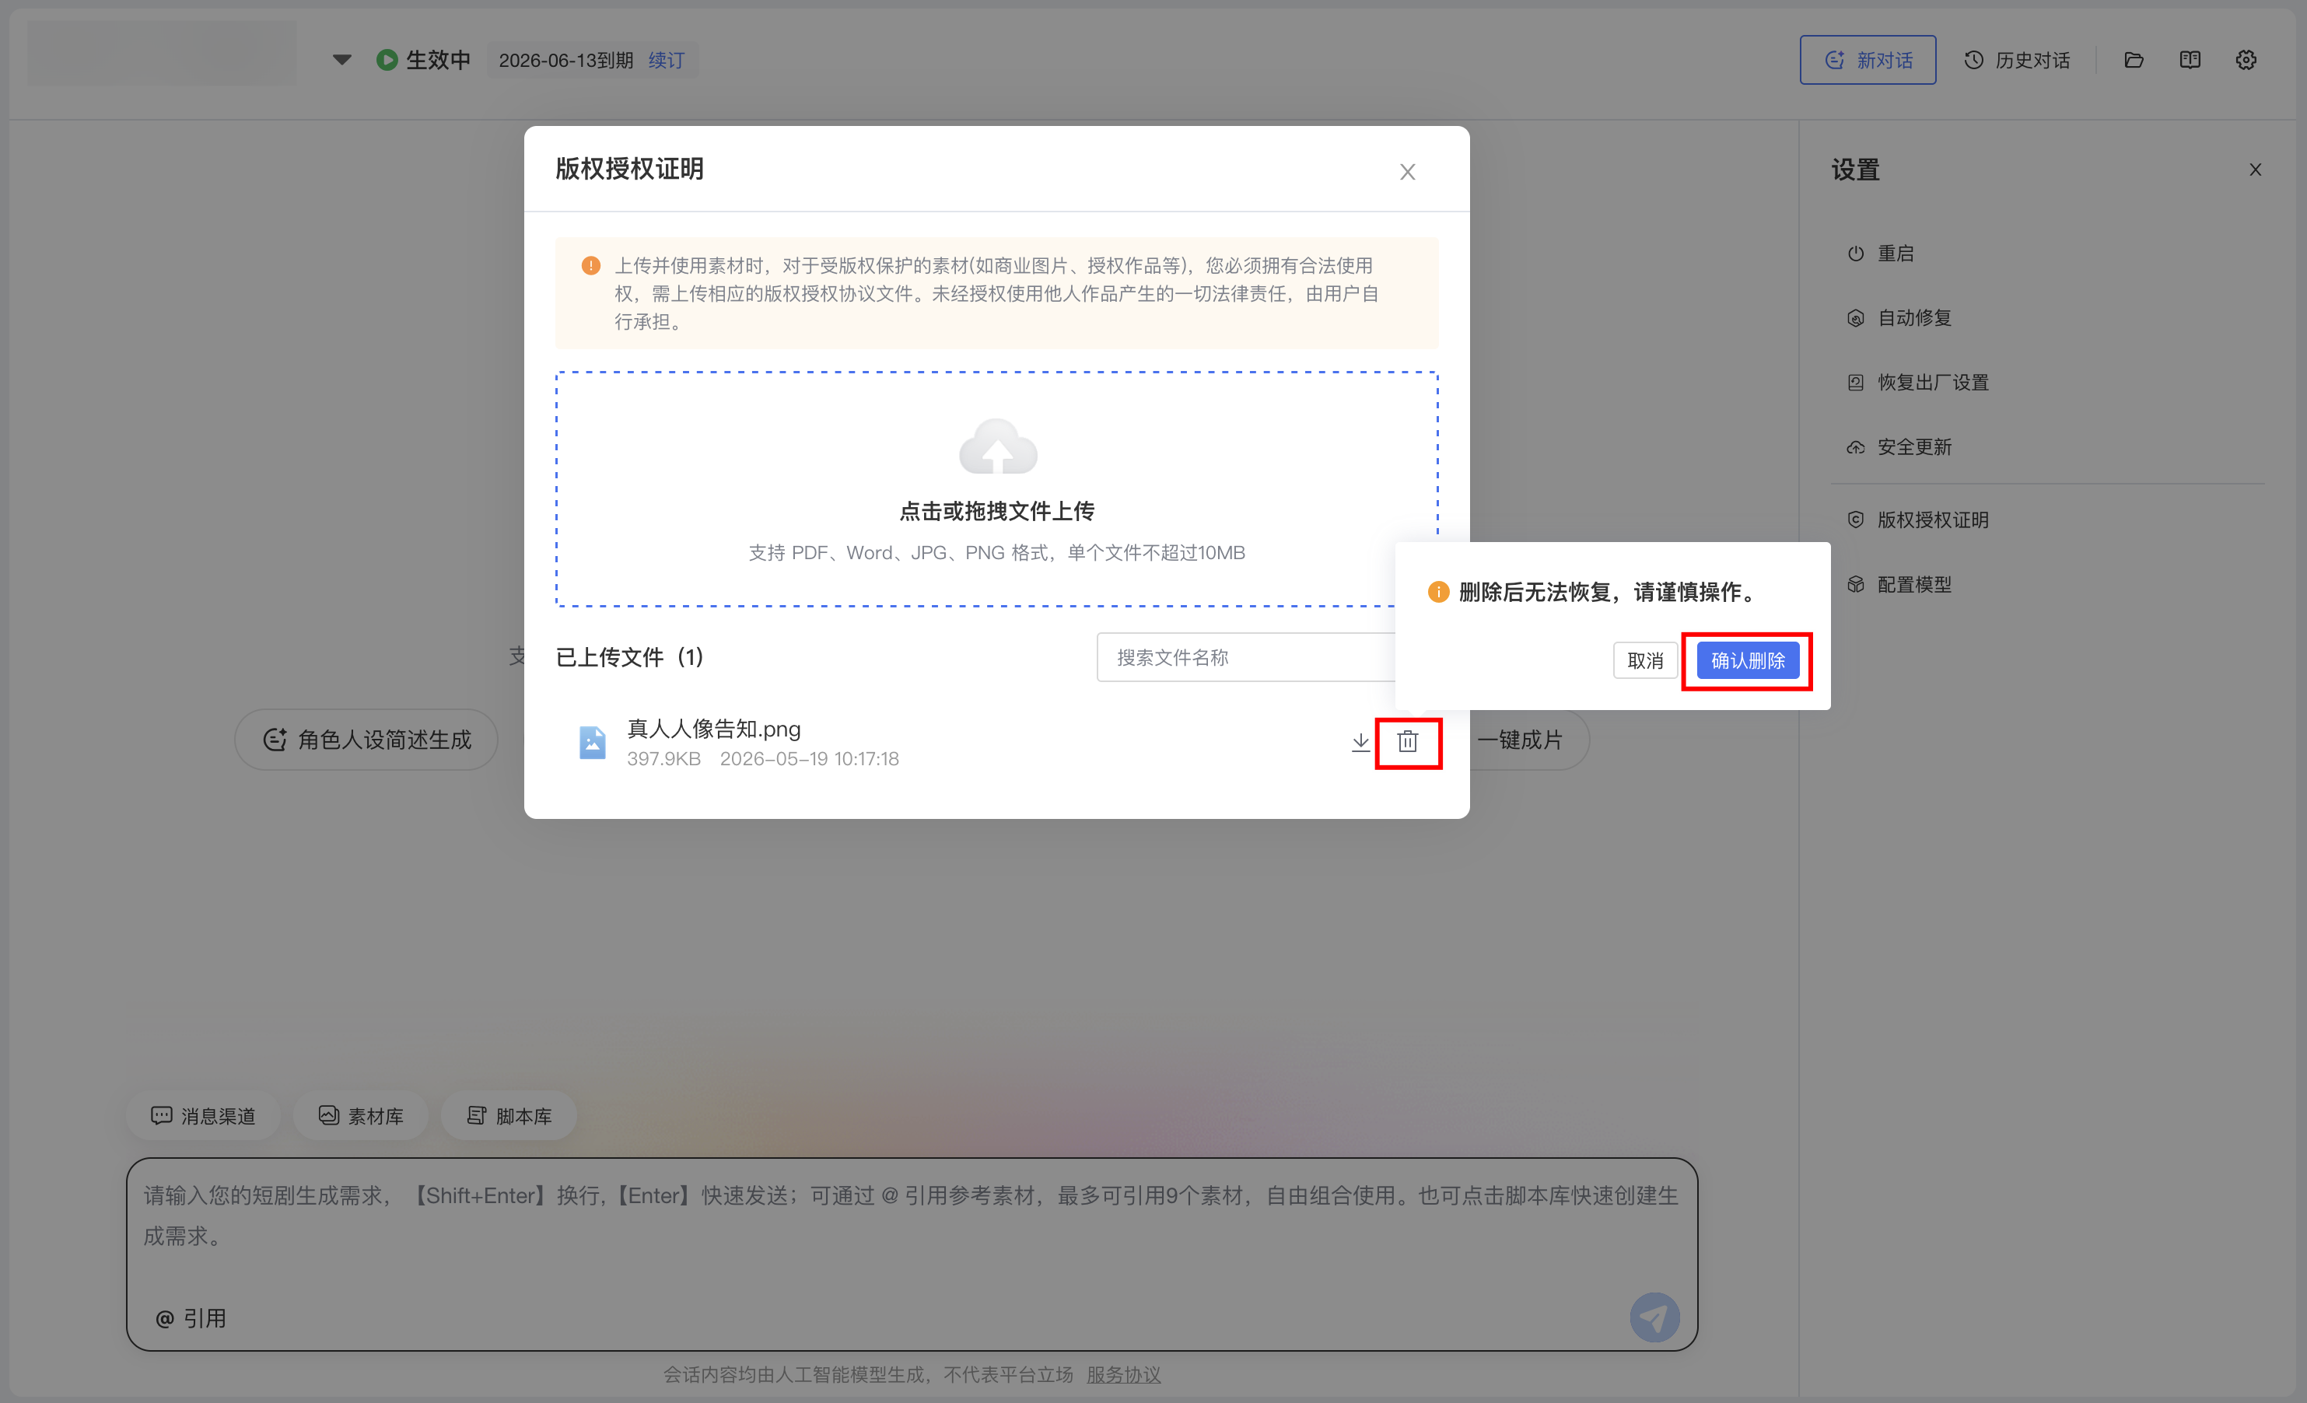The image size is (2307, 1403).
Task: Click the trash icon for 真人人像告知.png
Action: tap(1407, 742)
